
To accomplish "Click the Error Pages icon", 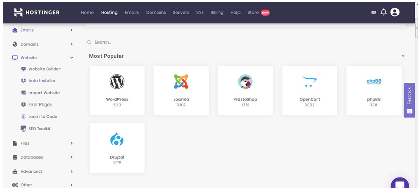I will [24, 104].
